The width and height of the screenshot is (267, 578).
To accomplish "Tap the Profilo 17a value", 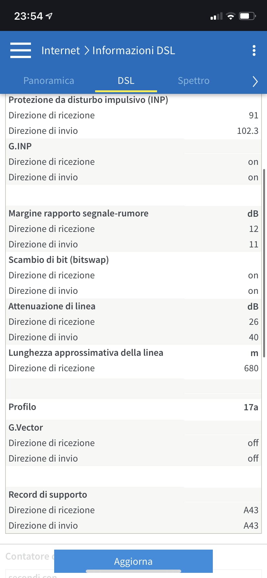I will (x=251, y=407).
